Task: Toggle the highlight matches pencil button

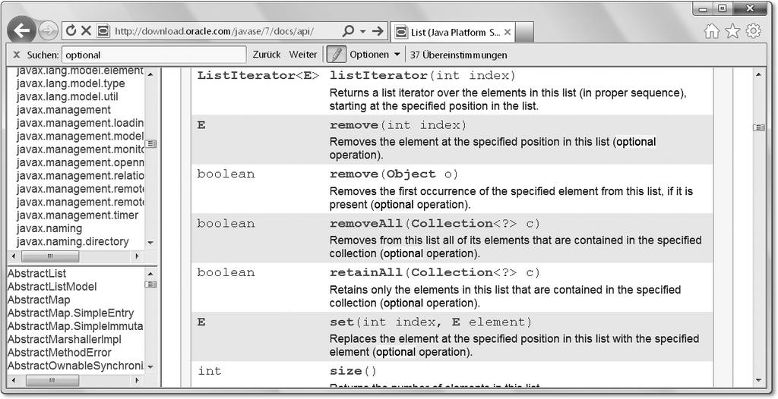Action: (x=336, y=55)
